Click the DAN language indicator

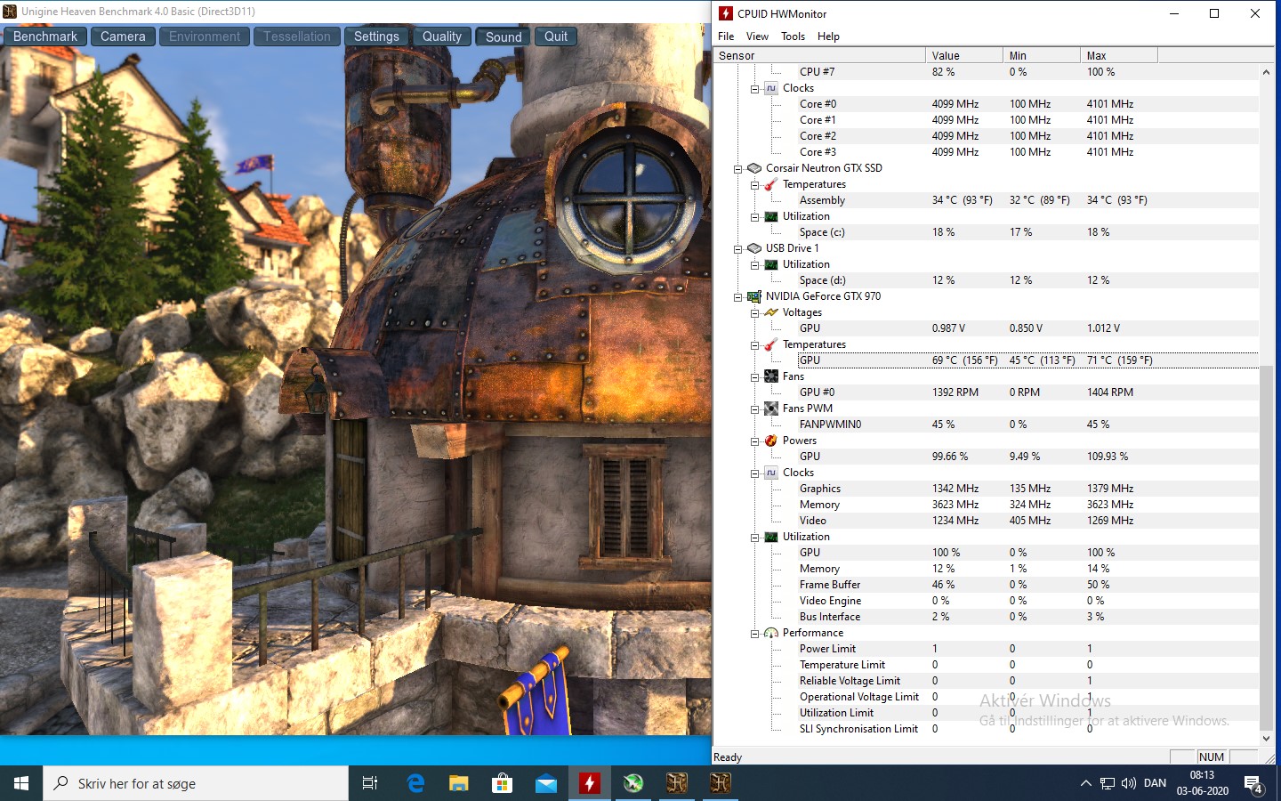point(1155,783)
